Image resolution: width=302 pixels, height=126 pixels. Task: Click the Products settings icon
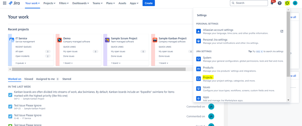click(198, 69)
